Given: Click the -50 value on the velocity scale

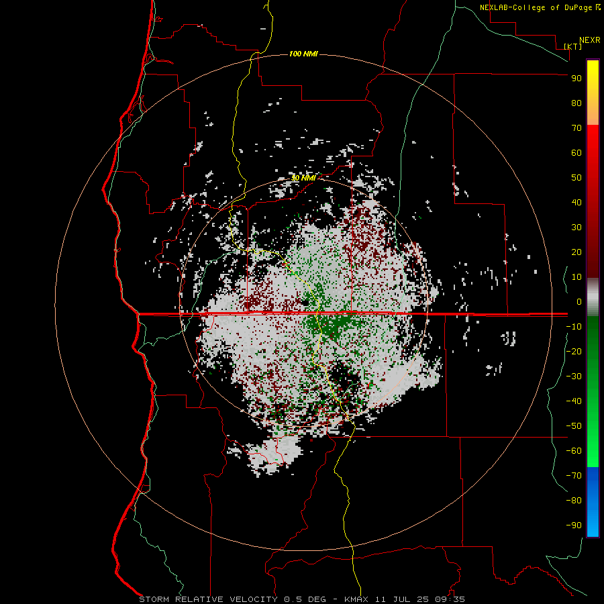Looking at the screenshot, I should (574, 426).
